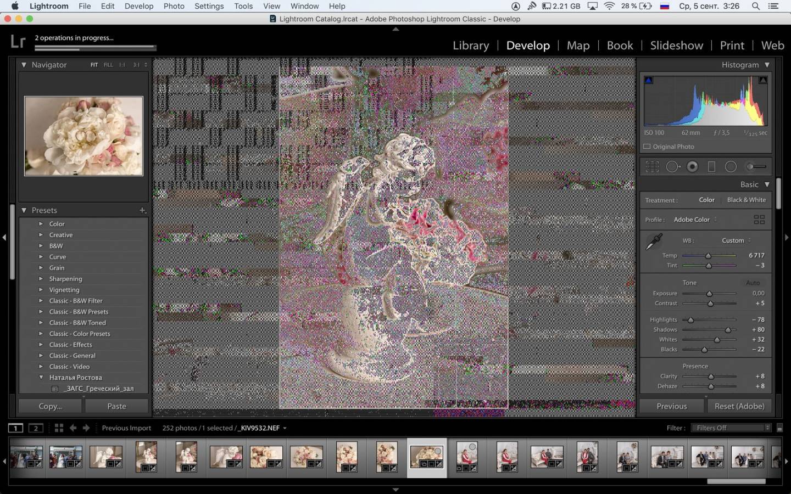This screenshot has width=791, height=494.
Task: Set Navigator zoom to FIT
Action: (94, 65)
